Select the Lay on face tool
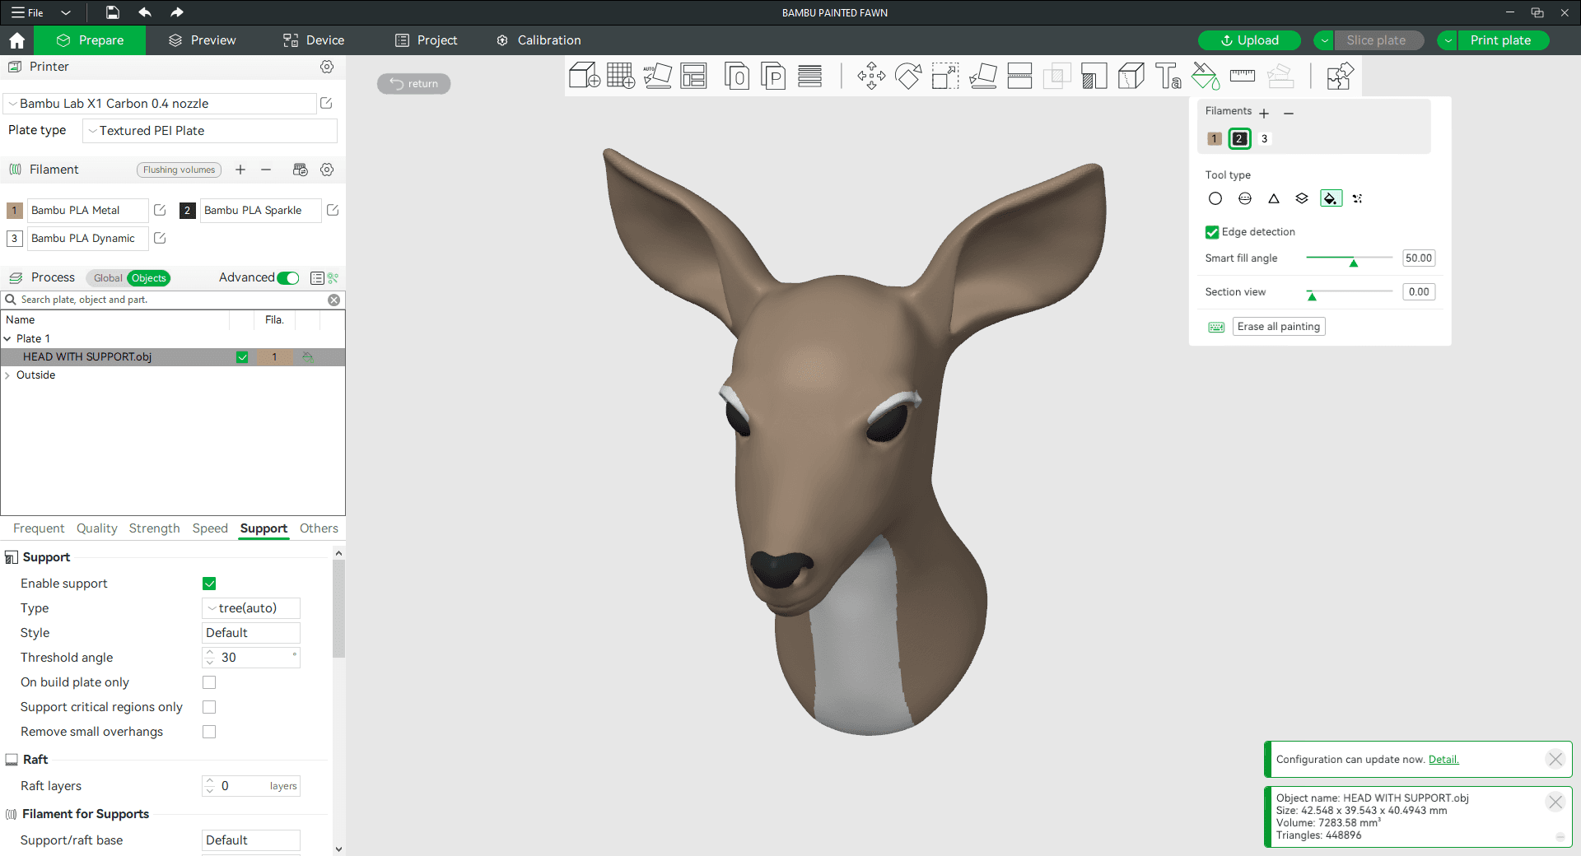Image resolution: width=1581 pixels, height=856 pixels. click(x=982, y=76)
